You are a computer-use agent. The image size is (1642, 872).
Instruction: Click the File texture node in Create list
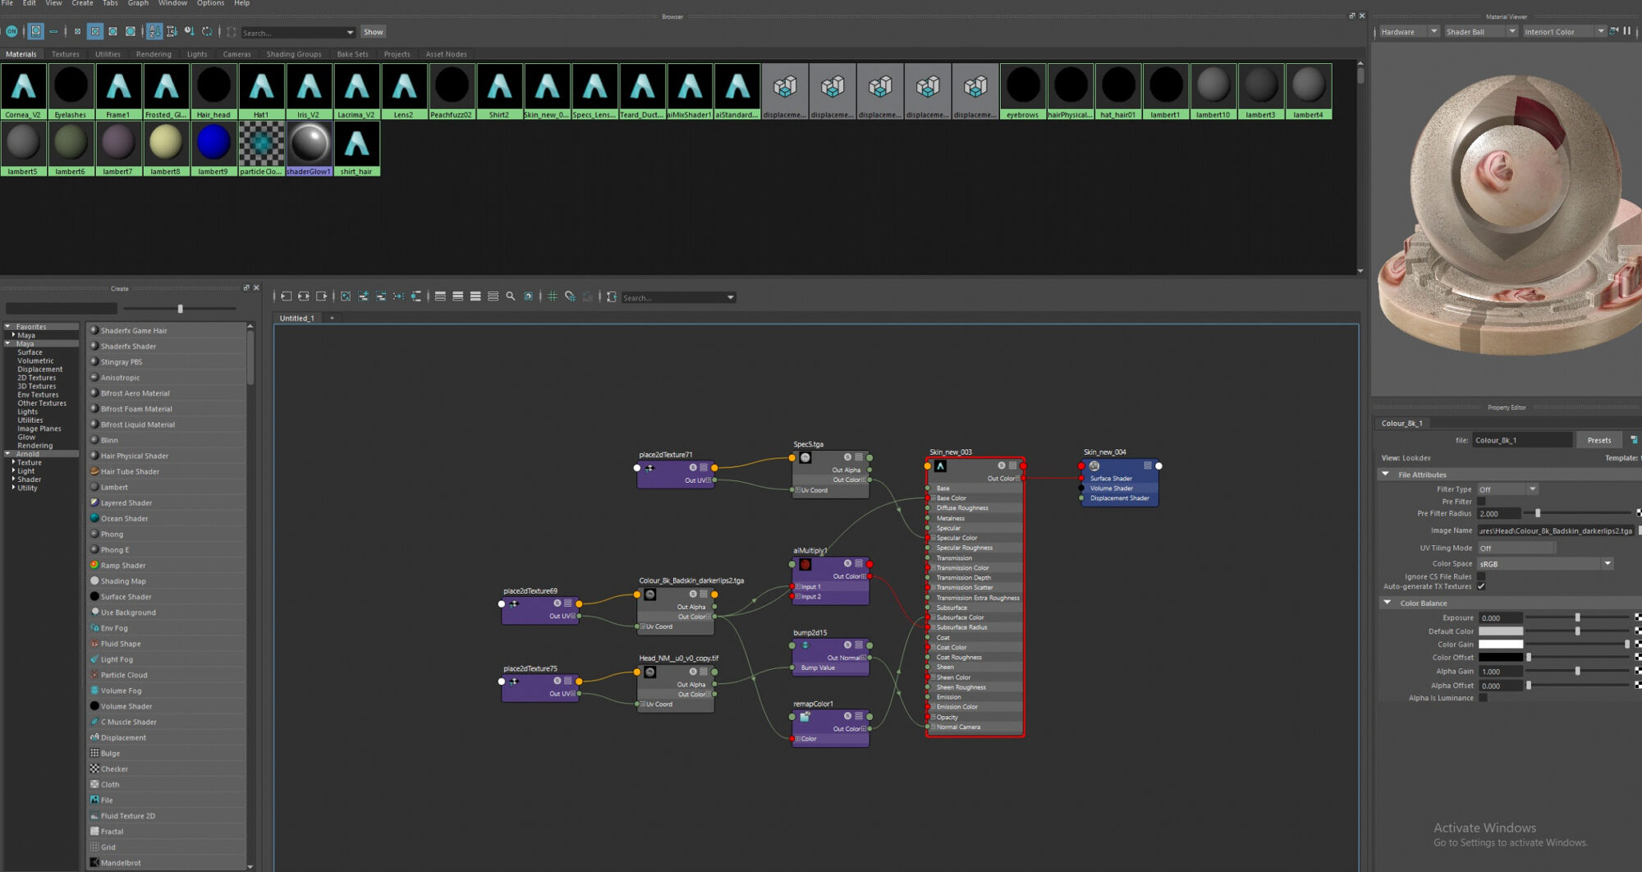point(107,800)
